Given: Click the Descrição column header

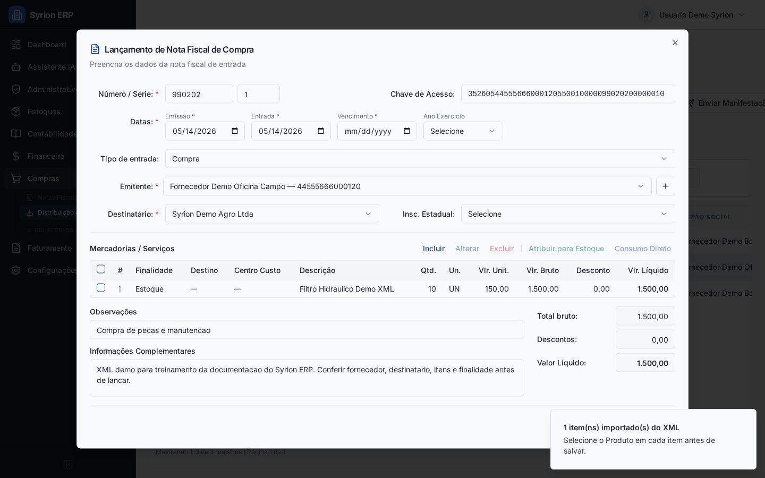Looking at the screenshot, I should pyautogui.click(x=318, y=270).
